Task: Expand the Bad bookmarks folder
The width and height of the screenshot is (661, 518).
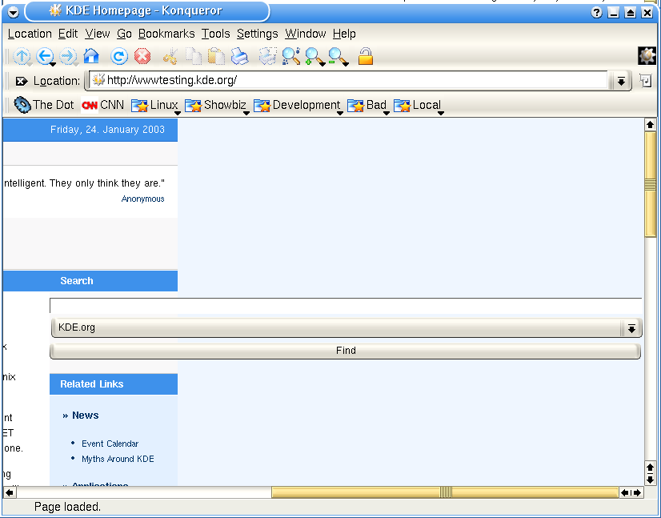Action: 367,105
